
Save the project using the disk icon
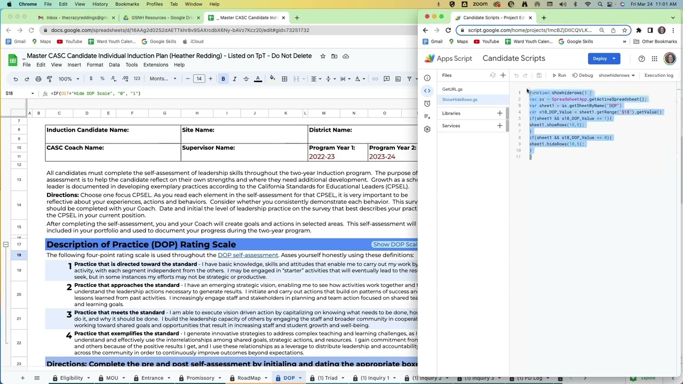pyautogui.click(x=539, y=75)
